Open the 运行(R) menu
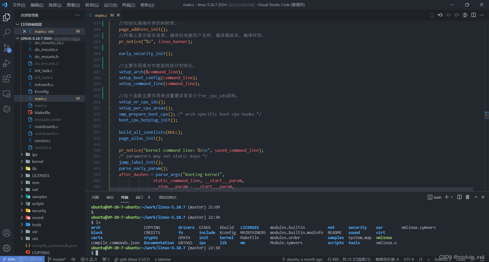489x262 pixels. click(x=111, y=5)
